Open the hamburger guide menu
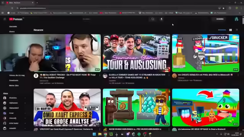244x137 pixels. pos(5,19)
